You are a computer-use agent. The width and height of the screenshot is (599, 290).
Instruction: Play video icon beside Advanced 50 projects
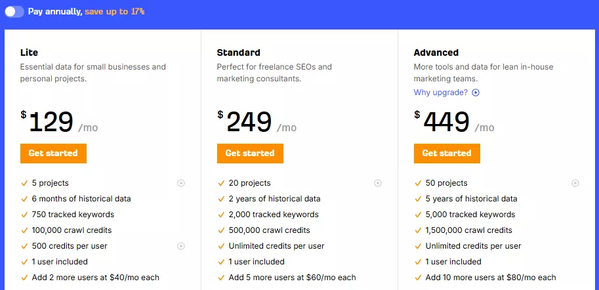point(575,183)
